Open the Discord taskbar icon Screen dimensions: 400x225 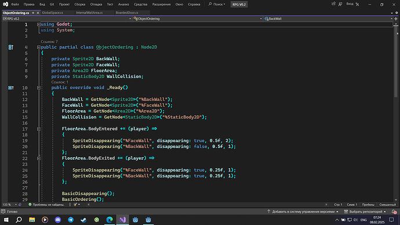point(58,220)
